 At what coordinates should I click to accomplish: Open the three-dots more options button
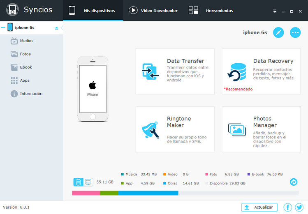pyautogui.click(x=295, y=32)
